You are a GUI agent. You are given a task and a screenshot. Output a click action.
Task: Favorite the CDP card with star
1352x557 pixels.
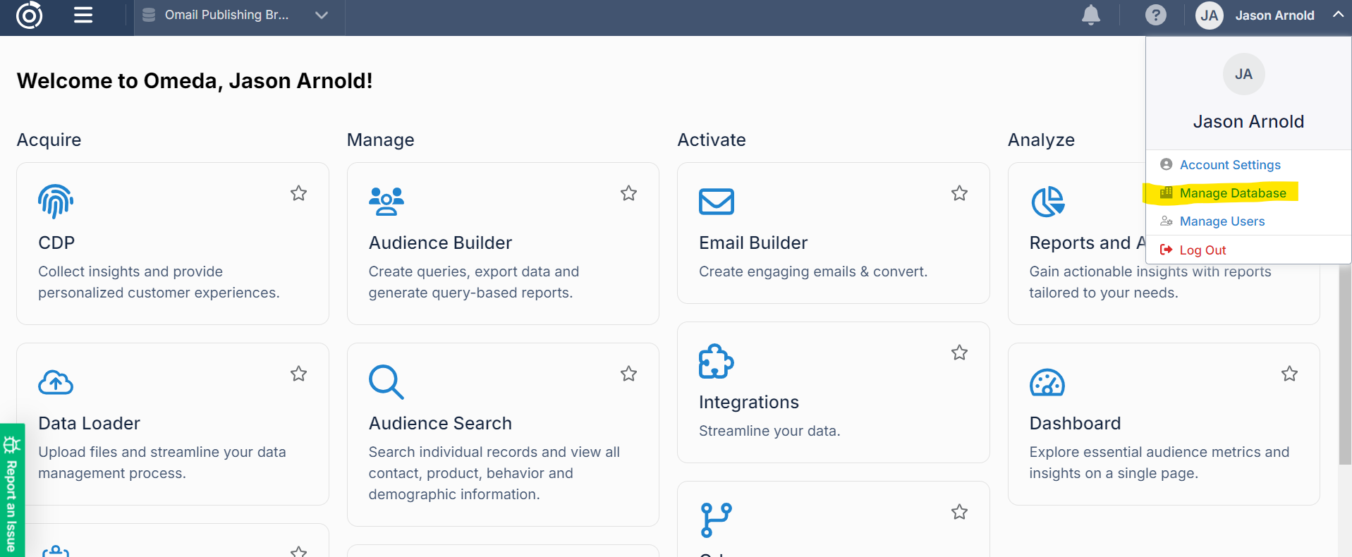tap(298, 193)
